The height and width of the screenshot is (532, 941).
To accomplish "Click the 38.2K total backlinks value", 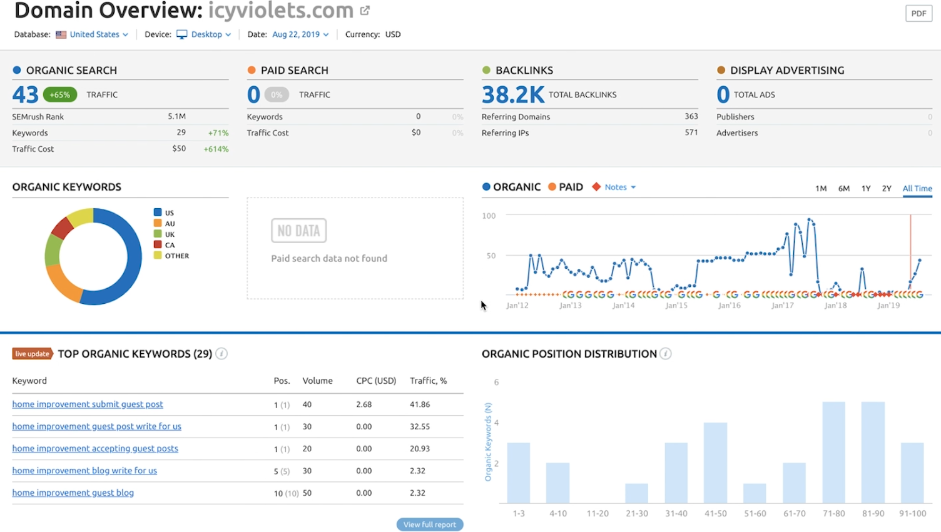I will click(513, 94).
